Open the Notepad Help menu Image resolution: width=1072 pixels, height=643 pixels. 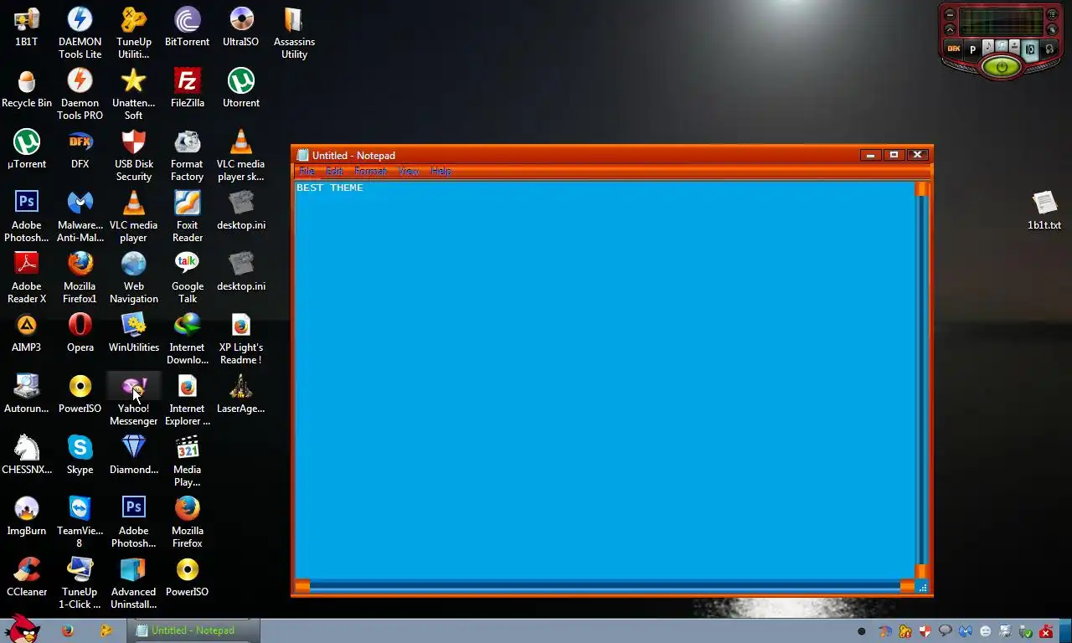[x=441, y=171]
